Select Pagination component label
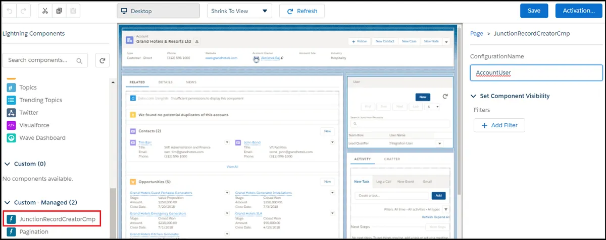This screenshot has height=240, width=606. (x=34, y=232)
